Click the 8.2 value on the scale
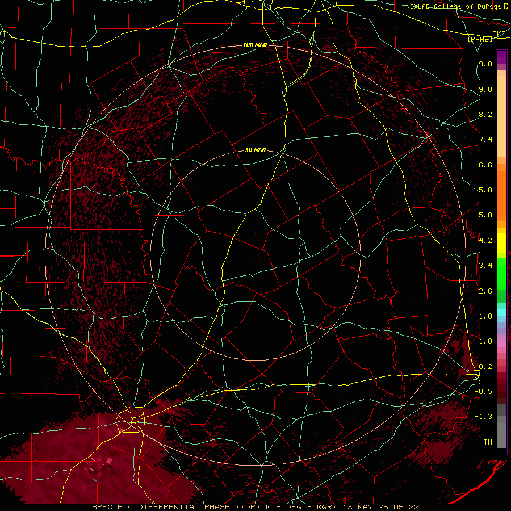This screenshot has width=511, height=511. point(485,114)
